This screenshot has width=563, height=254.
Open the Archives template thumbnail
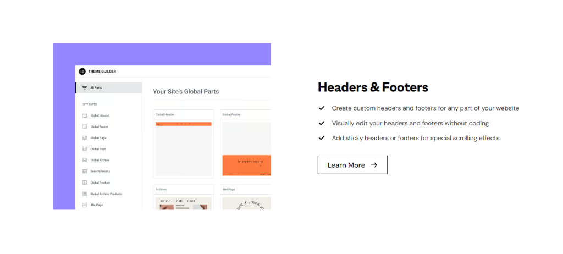point(183,203)
